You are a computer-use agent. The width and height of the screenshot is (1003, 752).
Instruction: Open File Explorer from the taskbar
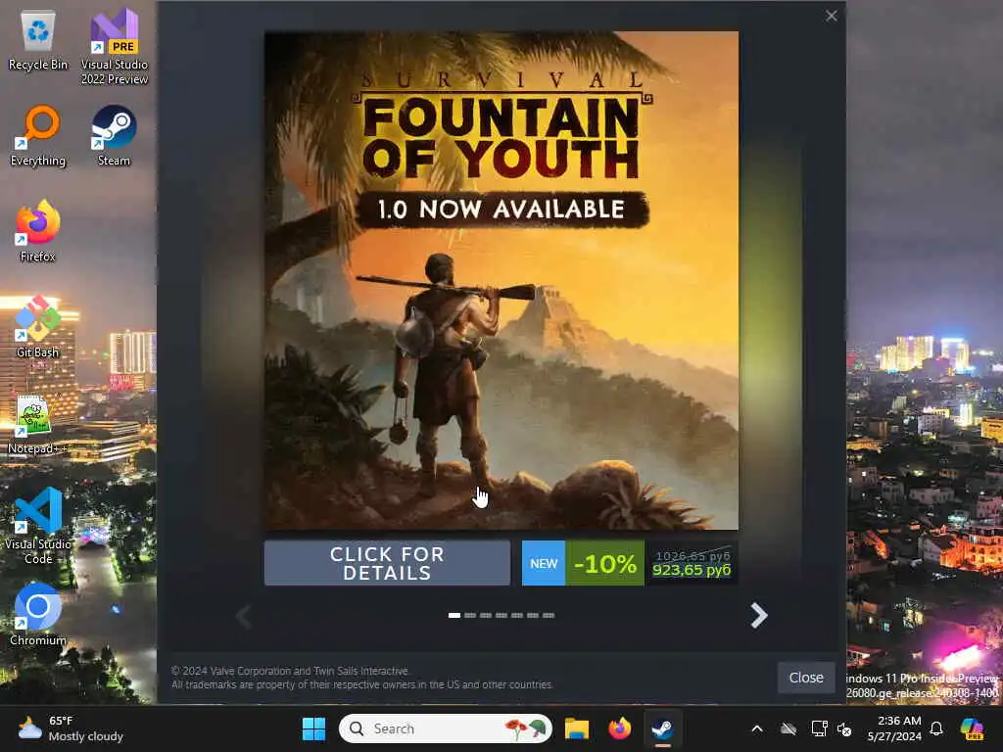[576, 728]
